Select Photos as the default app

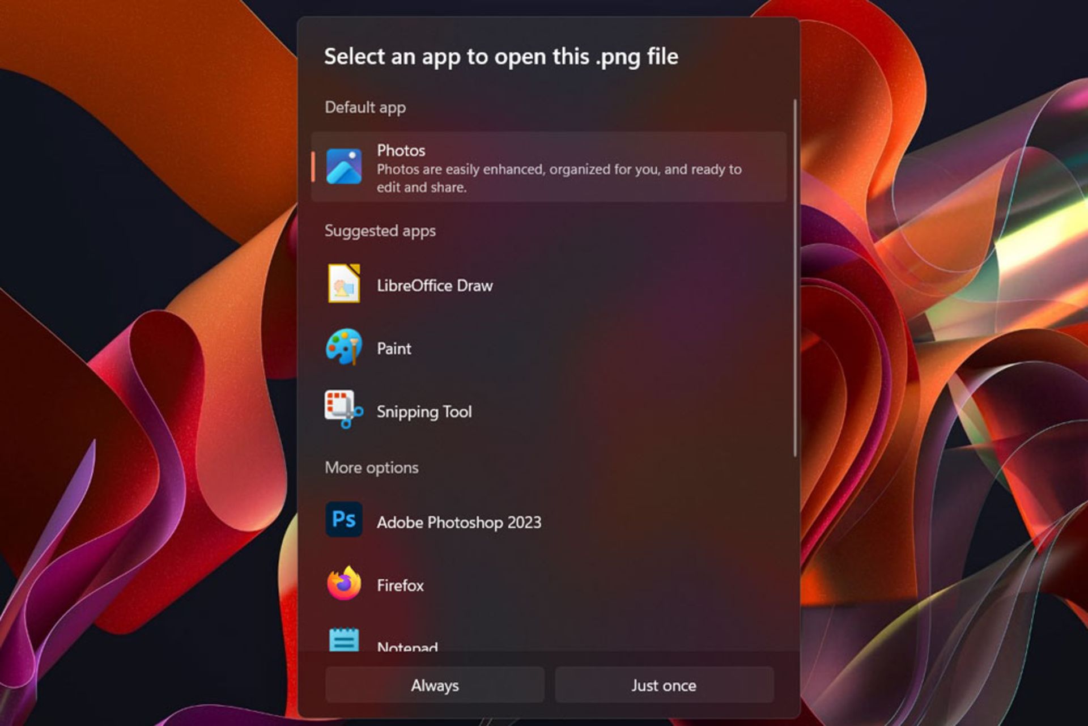(549, 167)
